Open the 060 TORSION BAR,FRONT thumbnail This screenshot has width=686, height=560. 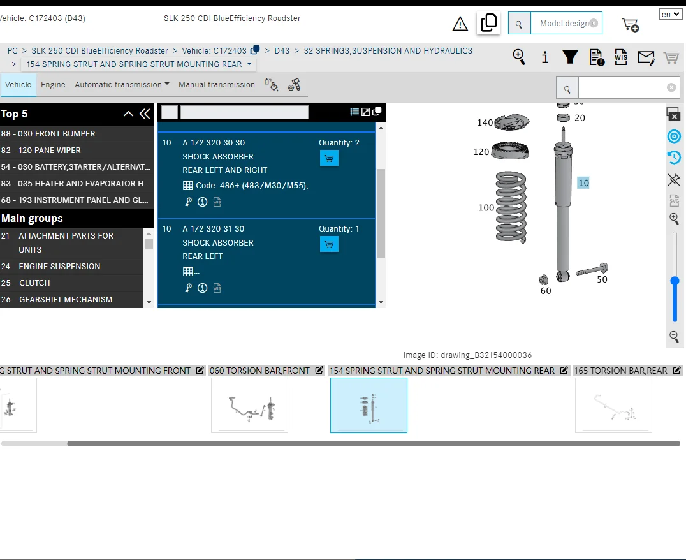point(249,405)
